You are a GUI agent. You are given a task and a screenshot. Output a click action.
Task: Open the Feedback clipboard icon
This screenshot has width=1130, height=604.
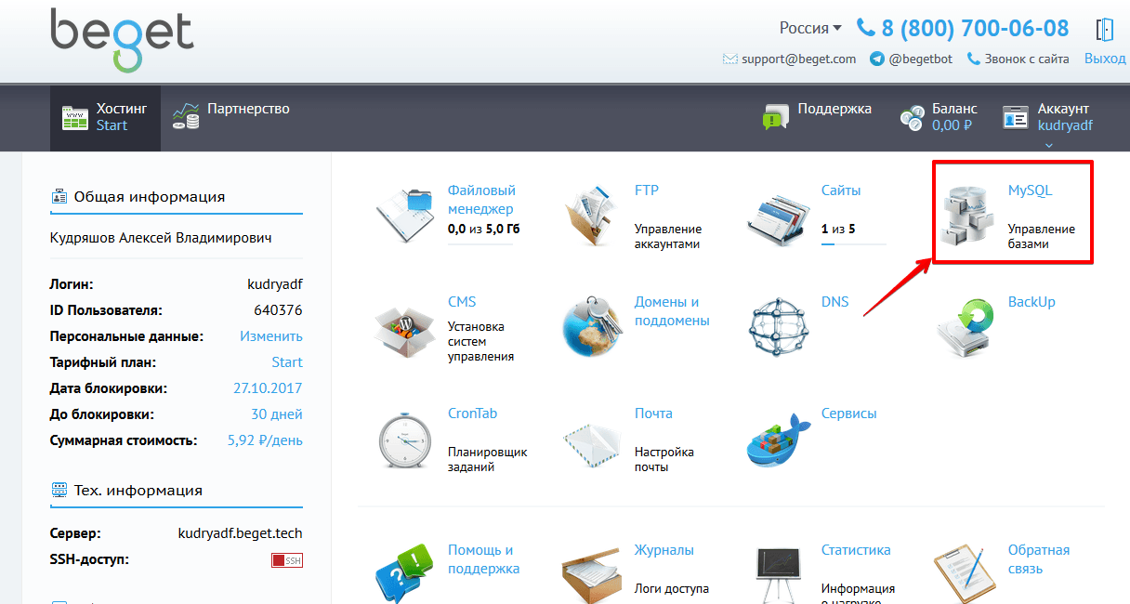coord(966,573)
